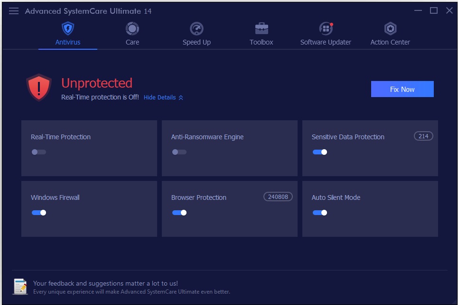Viewport: 458px width, 305px height.
Task: Minimize the Advanced SystemCare window
Action: (418, 11)
